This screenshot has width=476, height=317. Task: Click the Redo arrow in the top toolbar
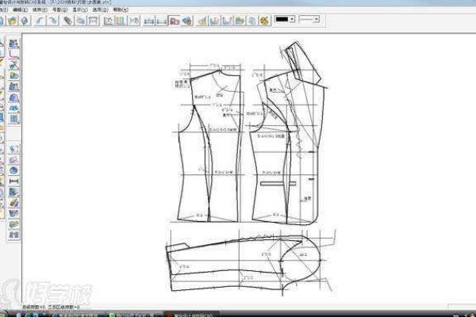point(52,20)
